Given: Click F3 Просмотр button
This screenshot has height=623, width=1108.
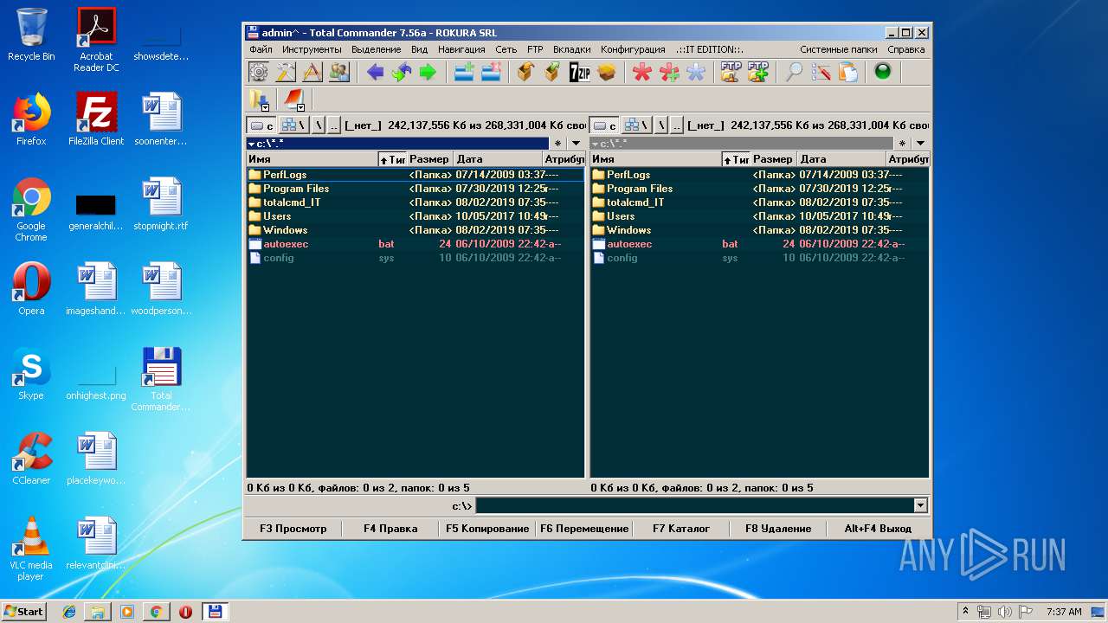Looking at the screenshot, I should (x=293, y=528).
